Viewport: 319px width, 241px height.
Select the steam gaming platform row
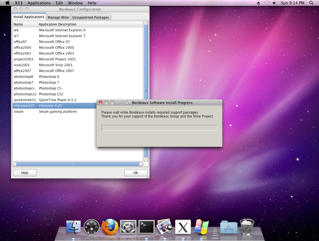click(x=54, y=112)
